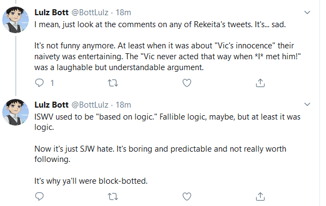The height and width of the screenshot is (206, 326).
Task: Like the first tweet about Vic's innocence
Action: tap(187, 83)
